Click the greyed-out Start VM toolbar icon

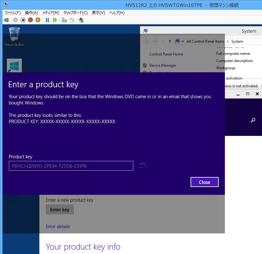pyautogui.click(x=15, y=20)
